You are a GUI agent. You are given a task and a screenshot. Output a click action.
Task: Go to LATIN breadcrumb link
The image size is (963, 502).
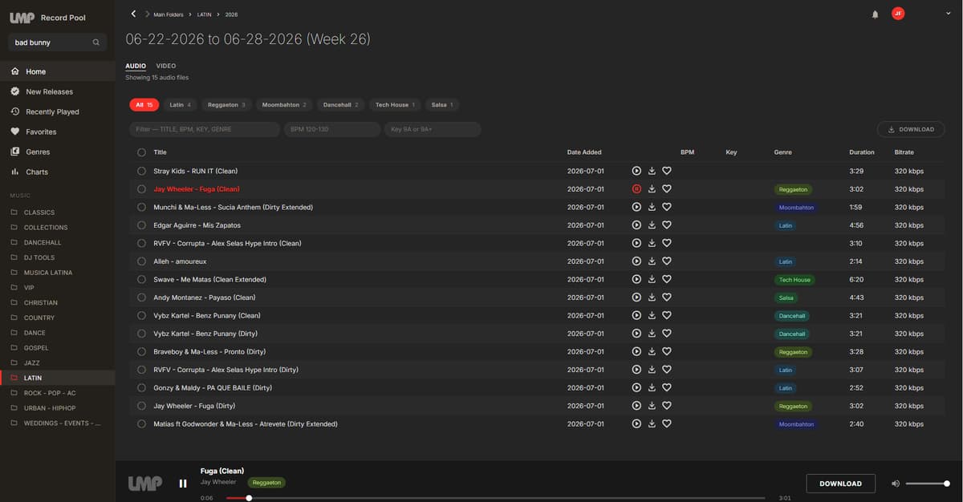(204, 14)
